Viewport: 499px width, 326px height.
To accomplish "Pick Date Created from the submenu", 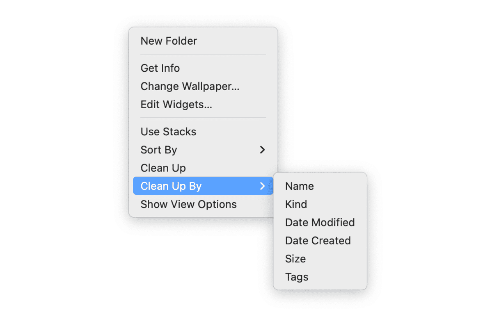I will [x=318, y=241].
